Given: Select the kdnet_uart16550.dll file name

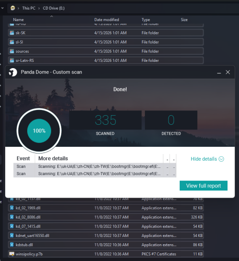Looking at the screenshot, I should [x=33, y=236].
